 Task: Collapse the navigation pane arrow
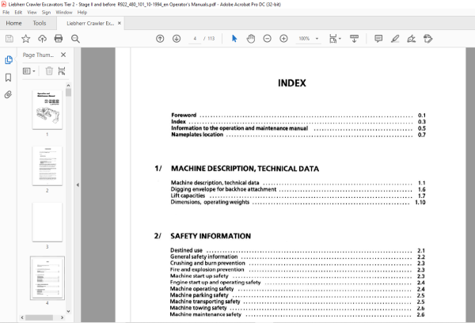coord(78,184)
